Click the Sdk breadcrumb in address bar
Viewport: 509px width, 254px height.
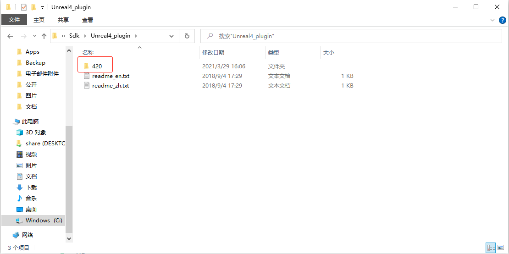(x=74, y=36)
